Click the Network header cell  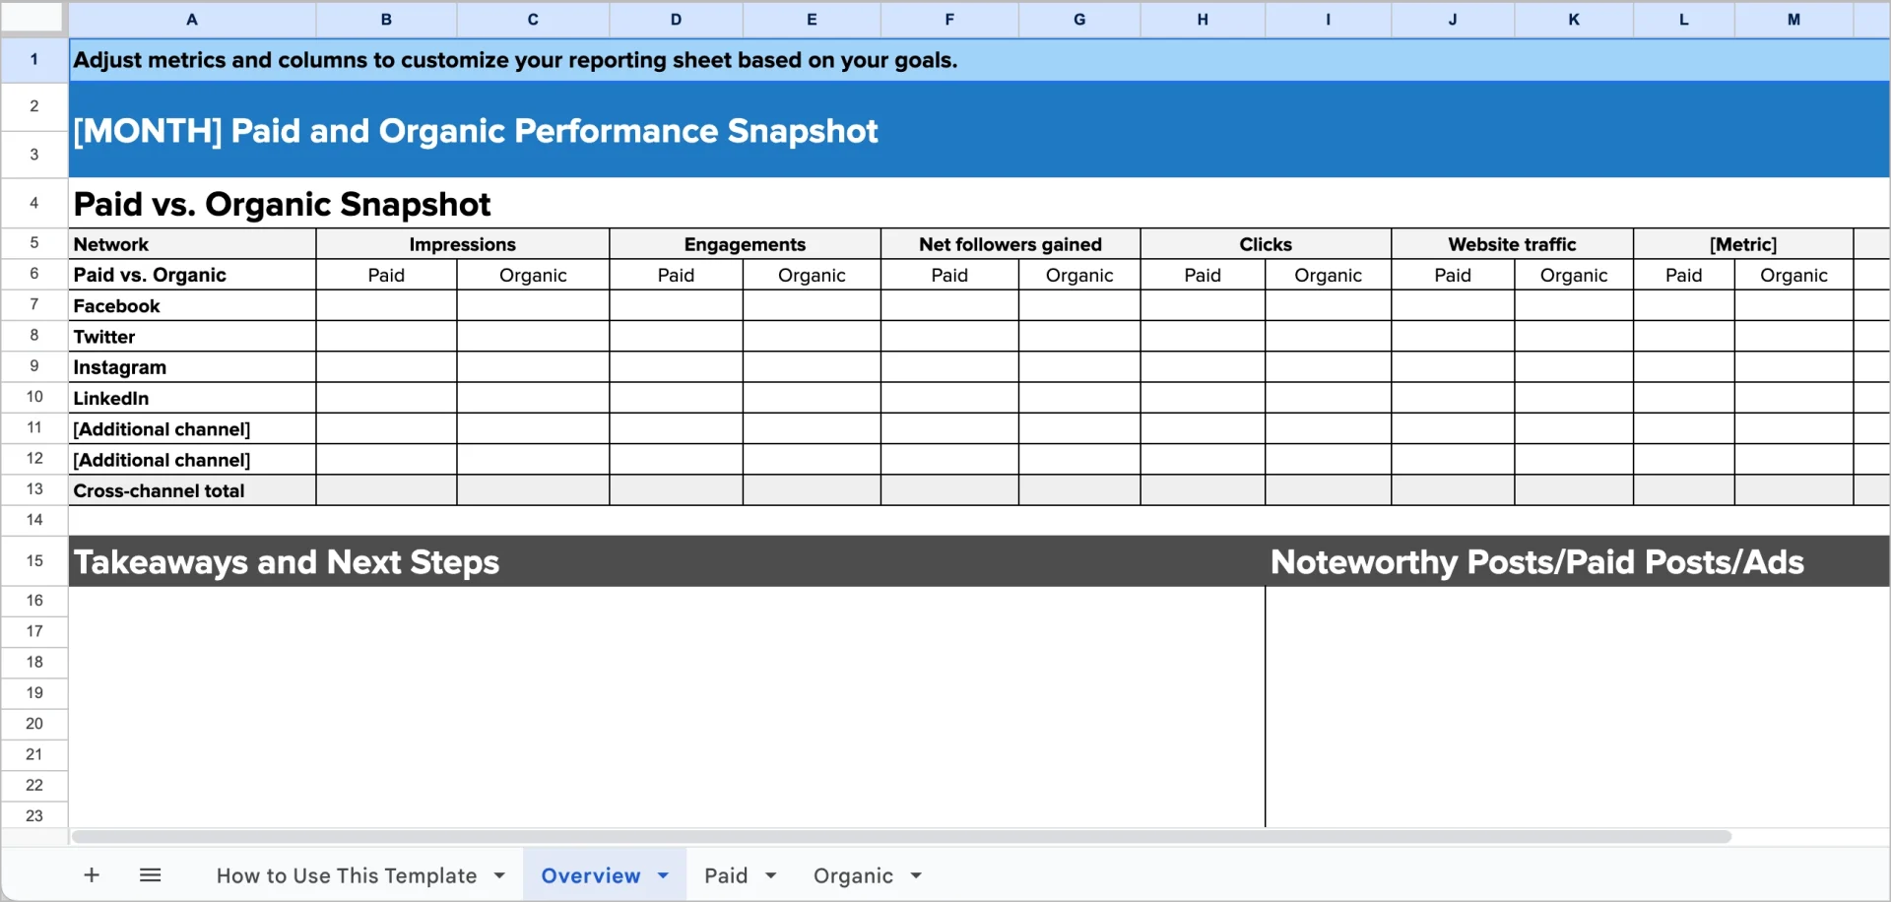[110, 243]
